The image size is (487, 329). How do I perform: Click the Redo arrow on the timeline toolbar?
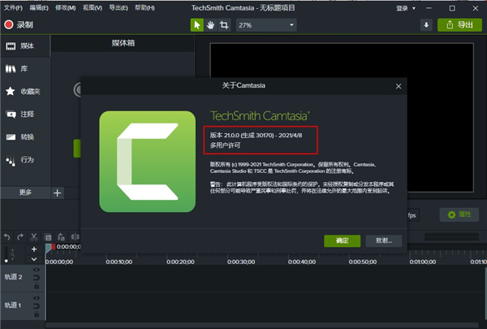click(20, 237)
